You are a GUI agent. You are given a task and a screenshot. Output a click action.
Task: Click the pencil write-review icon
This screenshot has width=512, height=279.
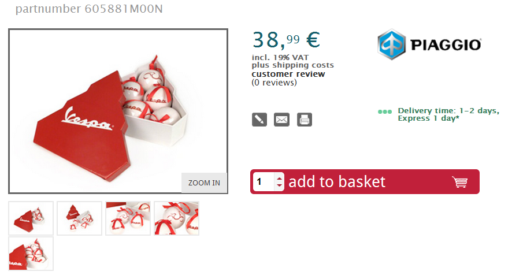point(259,120)
